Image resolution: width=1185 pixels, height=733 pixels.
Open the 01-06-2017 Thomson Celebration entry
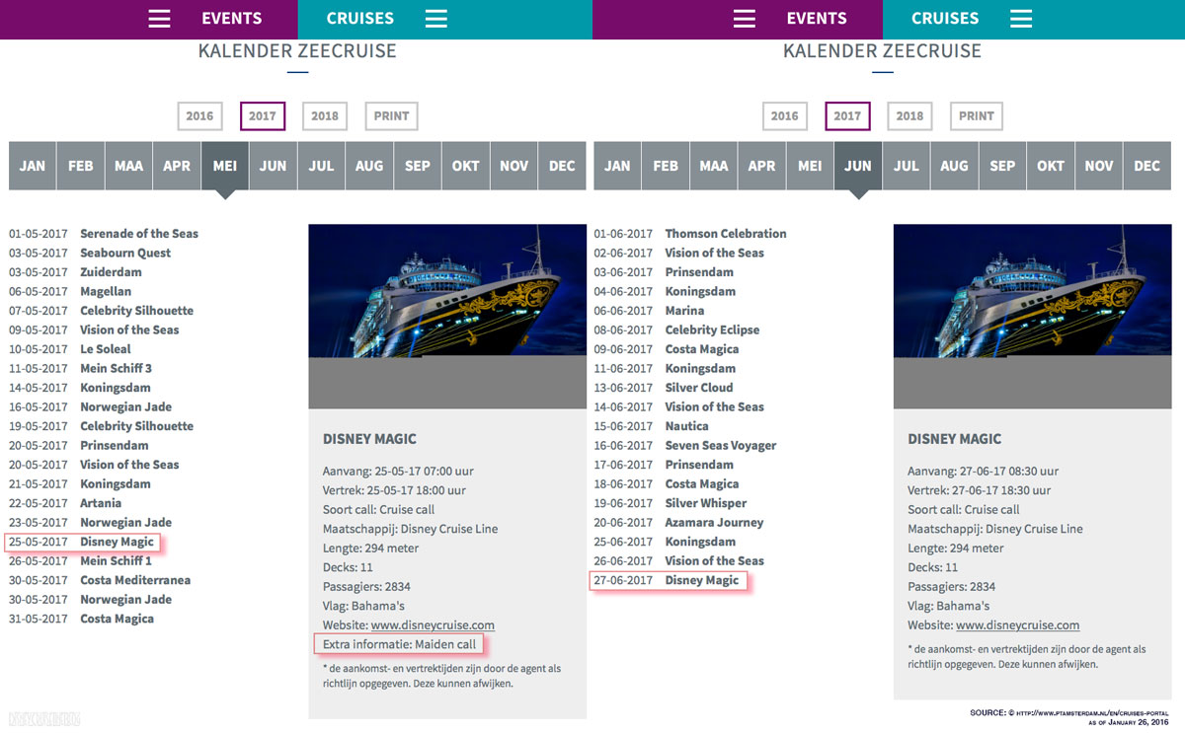(690, 234)
